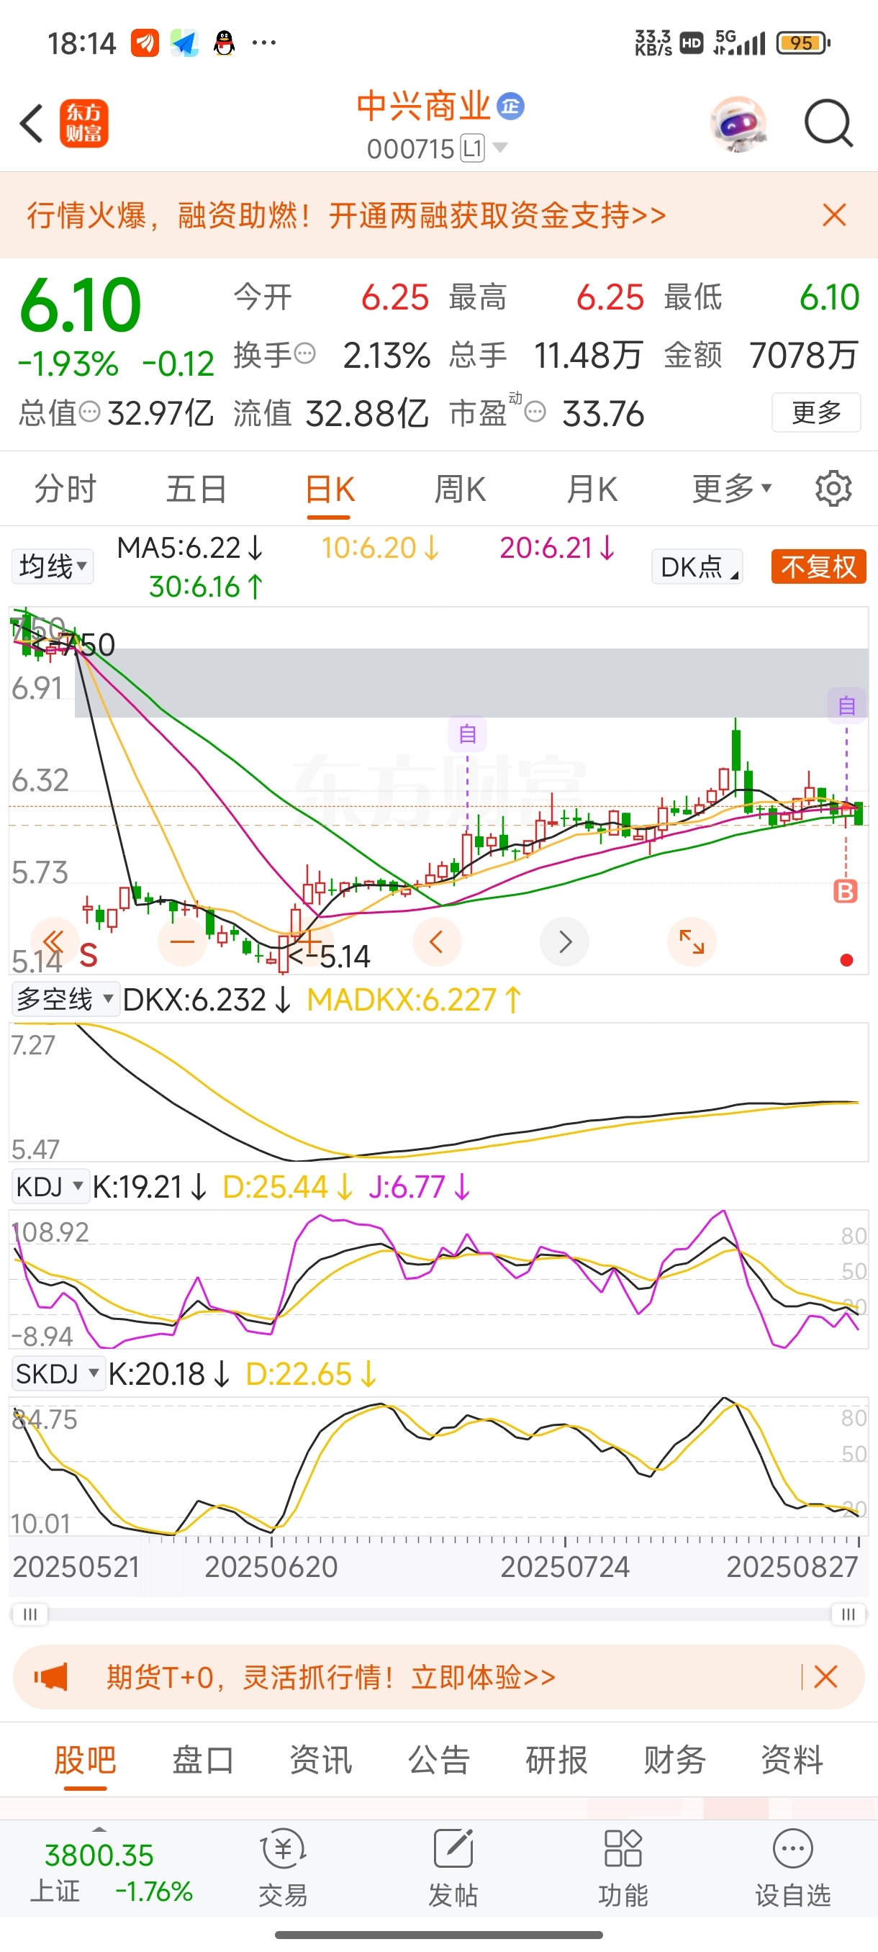Open the 均线 indicator dropdown
This screenshot has height=1952, width=878.
click(53, 566)
